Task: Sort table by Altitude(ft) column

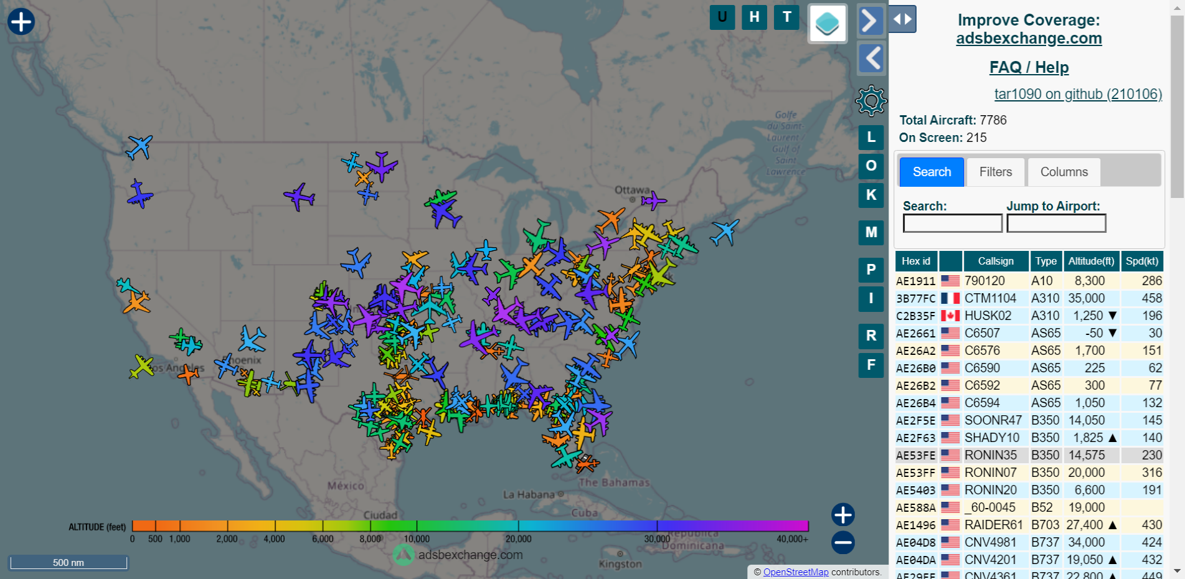Action: coord(1092,261)
